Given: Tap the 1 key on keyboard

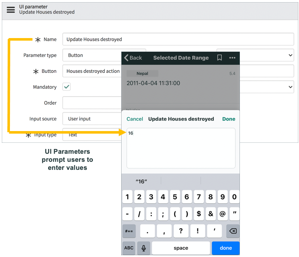Looking at the screenshot, I should click(127, 197).
